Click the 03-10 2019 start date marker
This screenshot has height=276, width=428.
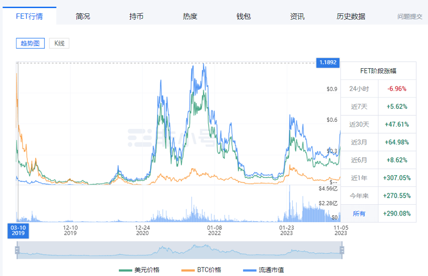[18, 230]
